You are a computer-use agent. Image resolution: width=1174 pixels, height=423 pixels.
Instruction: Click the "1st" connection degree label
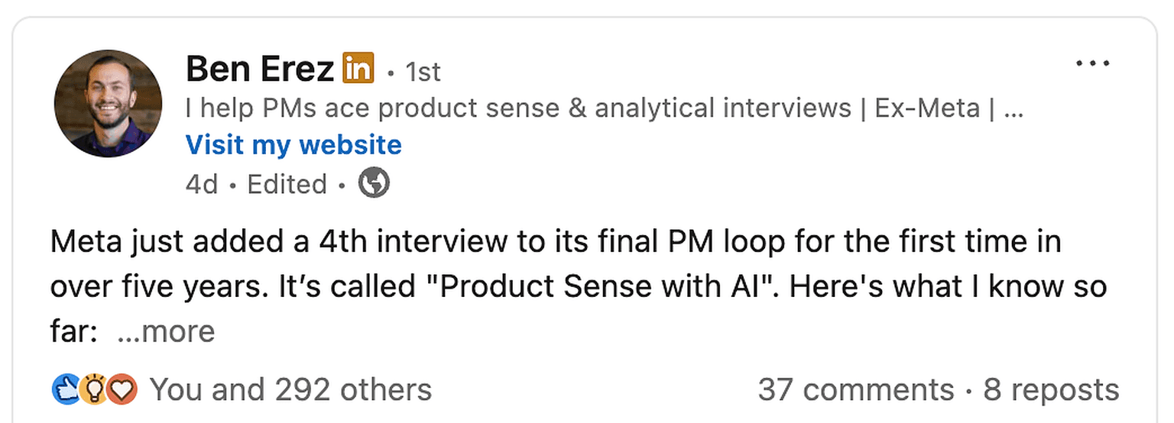[x=423, y=73]
